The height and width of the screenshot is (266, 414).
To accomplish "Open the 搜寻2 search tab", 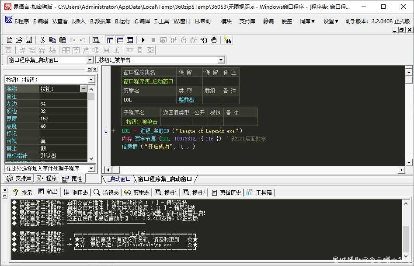I will (x=194, y=192).
